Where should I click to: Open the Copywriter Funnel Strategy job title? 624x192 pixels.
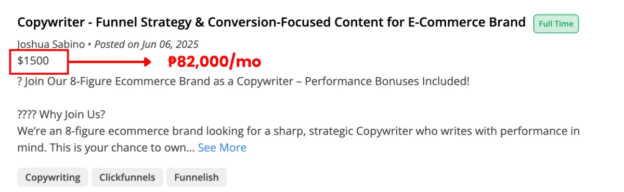point(271,23)
